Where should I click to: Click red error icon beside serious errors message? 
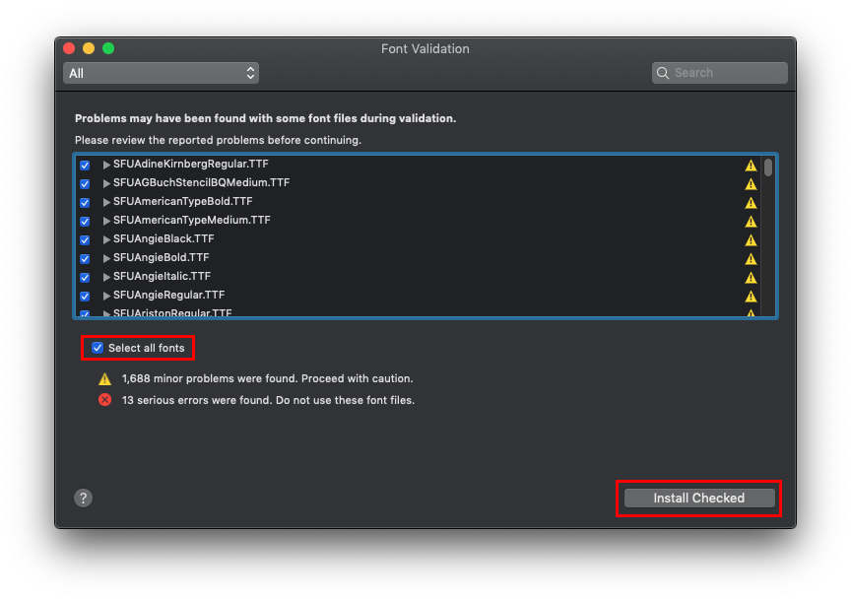(x=104, y=400)
